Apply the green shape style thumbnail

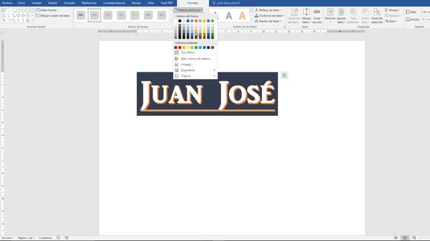pyautogui.click(x=161, y=15)
